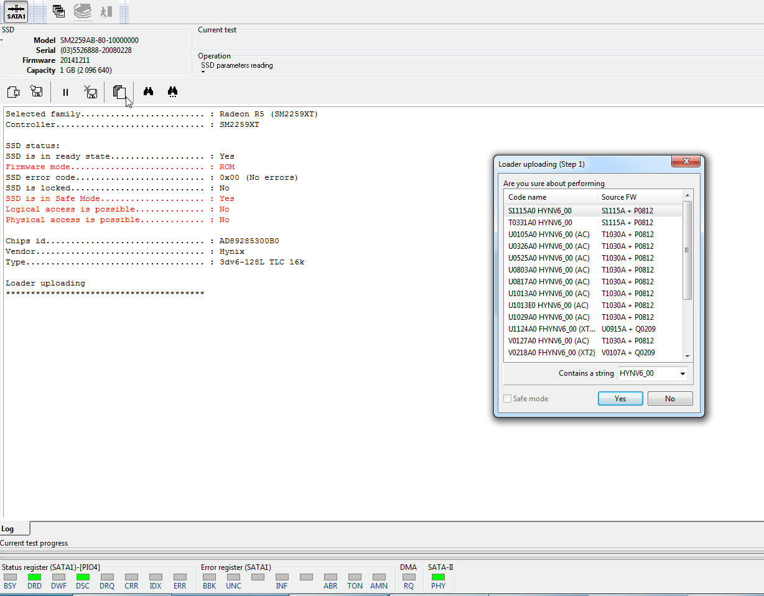Viewport: 764px width, 596px height.
Task: Click the loader list scrollbar thumb
Action: (x=687, y=250)
